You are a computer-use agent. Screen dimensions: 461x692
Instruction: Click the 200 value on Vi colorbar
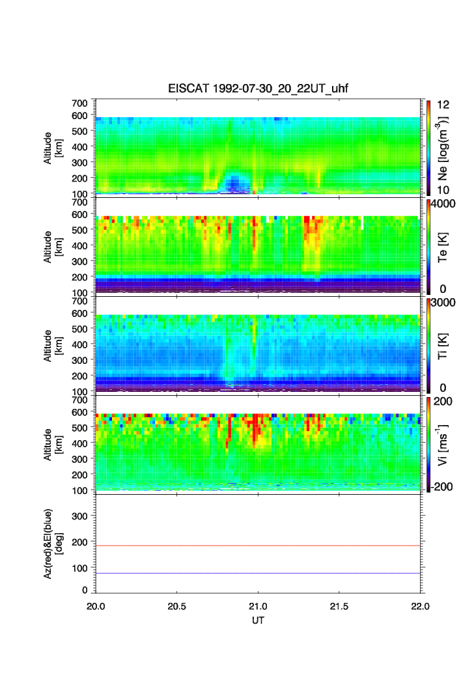pos(443,401)
